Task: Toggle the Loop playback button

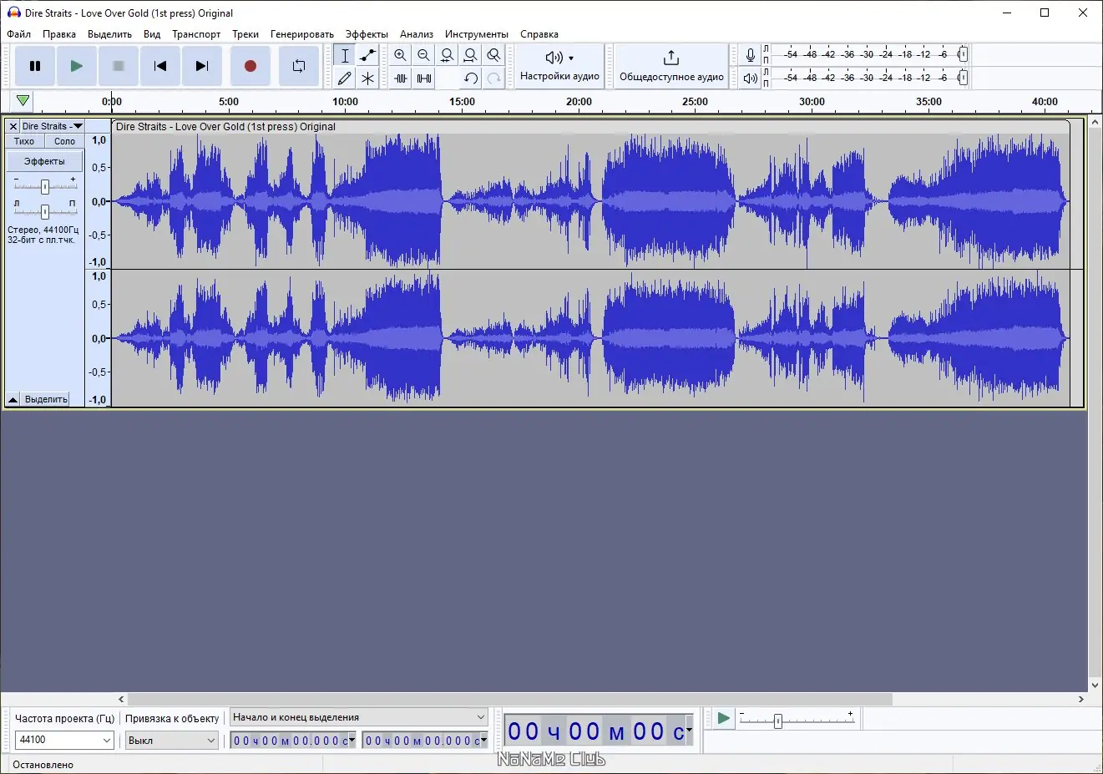Action: pos(298,66)
